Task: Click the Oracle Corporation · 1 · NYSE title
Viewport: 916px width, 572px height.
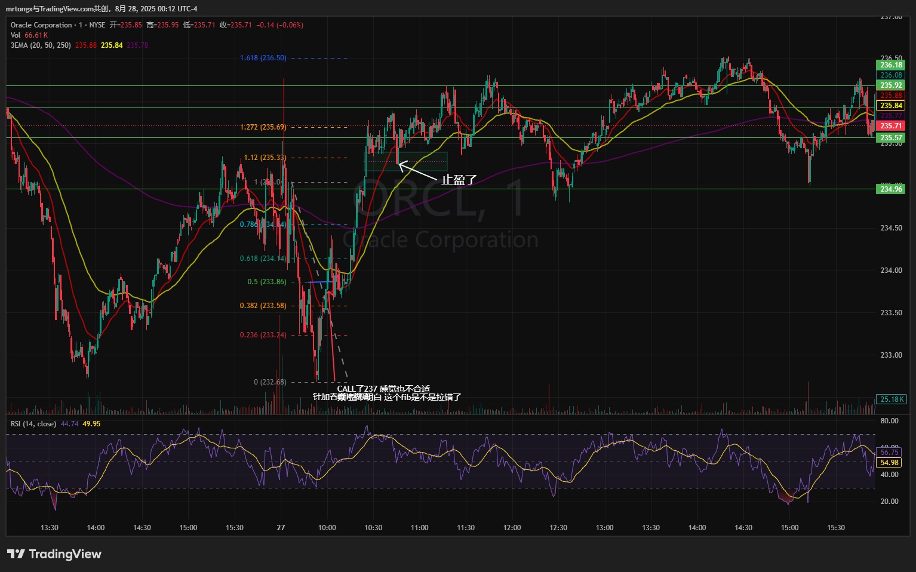Action: coord(58,25)
